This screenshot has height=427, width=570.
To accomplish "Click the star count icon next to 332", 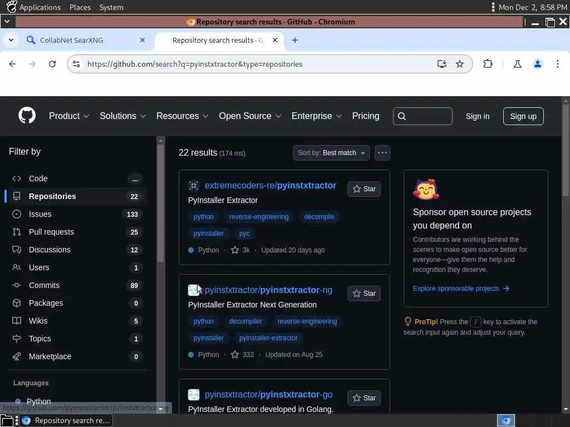I will 235,355.
